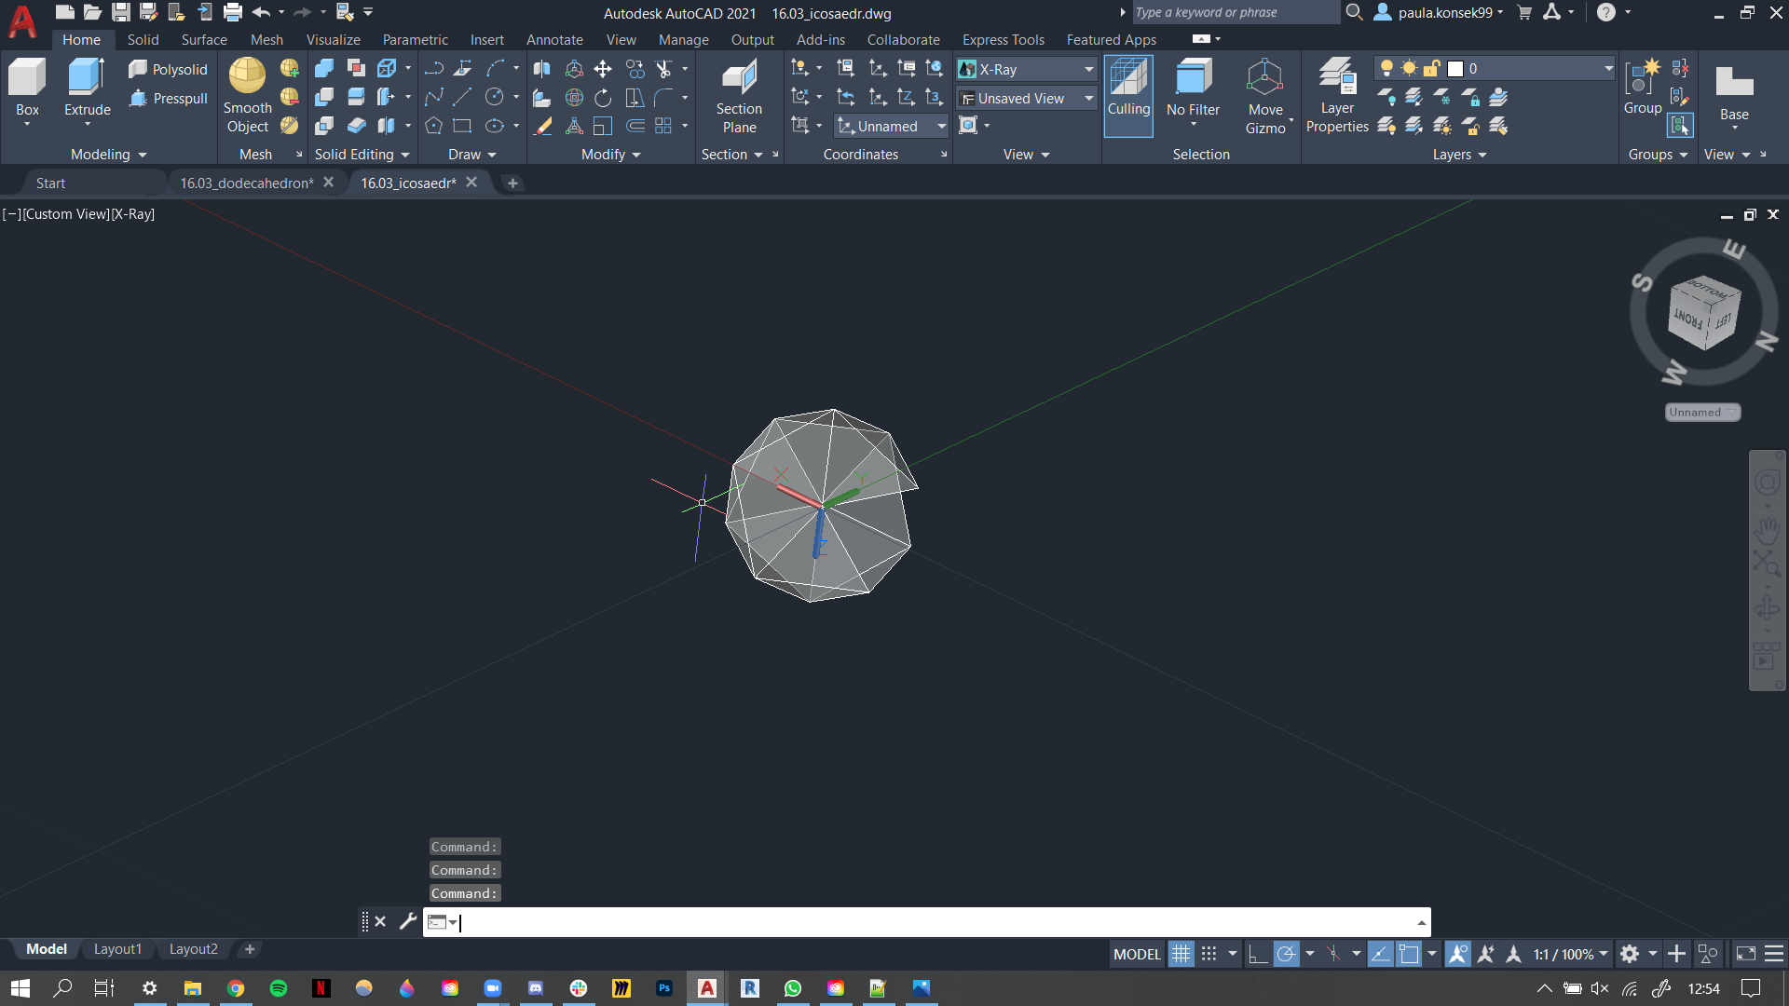The height and width of the screenshot is (1006, 1789).
Task: Click the Move Gizmo icon
Action: click(x=1265, y=95)
